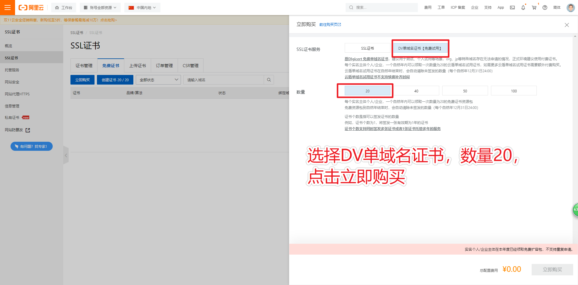The image size is (578, 285).
Task: Click blue 立即购买 button in list toolbar
Action: (x=82, y=80)
